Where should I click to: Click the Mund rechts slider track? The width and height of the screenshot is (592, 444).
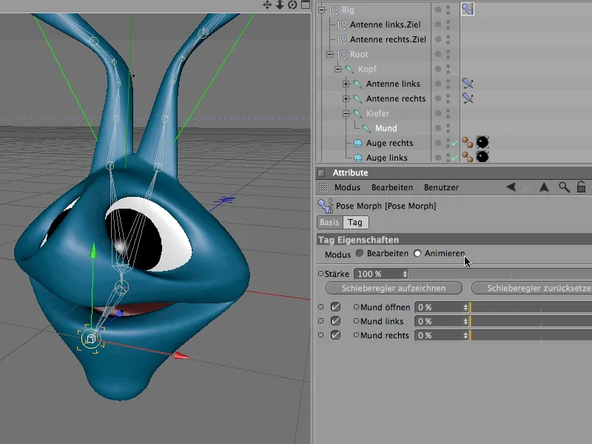531,335
